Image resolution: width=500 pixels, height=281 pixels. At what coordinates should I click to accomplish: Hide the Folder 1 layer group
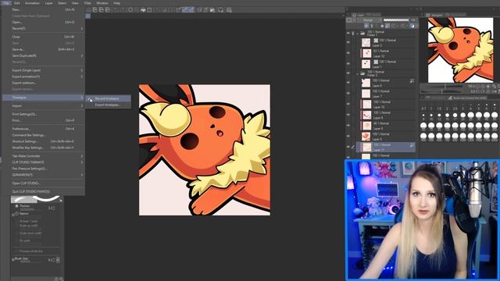(x=348, y=33)
